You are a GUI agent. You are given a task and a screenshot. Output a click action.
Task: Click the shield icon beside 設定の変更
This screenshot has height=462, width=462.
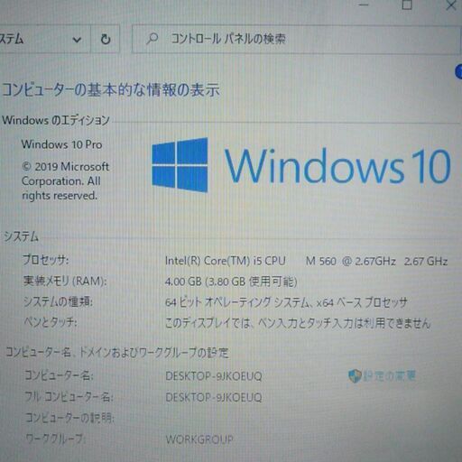pos(355,376)
